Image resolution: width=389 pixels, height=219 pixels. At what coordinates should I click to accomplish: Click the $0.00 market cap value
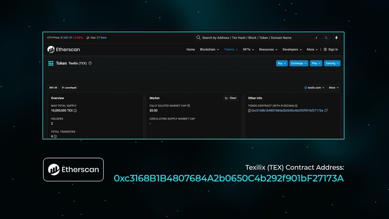(x=154, y=111)
